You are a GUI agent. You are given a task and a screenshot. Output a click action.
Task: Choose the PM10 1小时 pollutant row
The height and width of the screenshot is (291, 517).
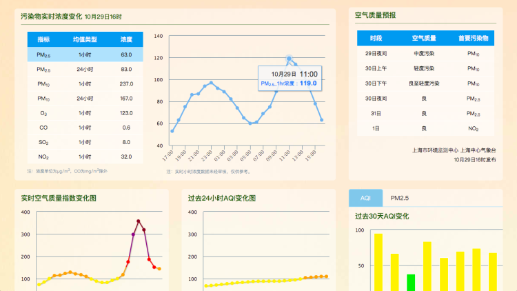[x=85, y=84]
